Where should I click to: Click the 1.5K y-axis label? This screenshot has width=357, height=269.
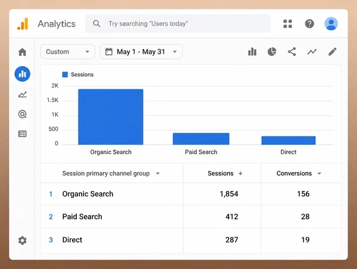[52, 100]
